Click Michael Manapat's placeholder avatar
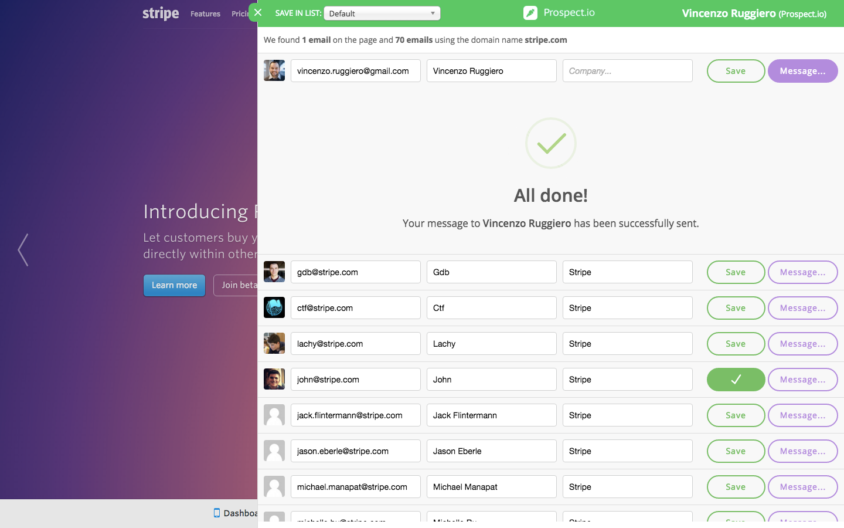 click(274, 486)
